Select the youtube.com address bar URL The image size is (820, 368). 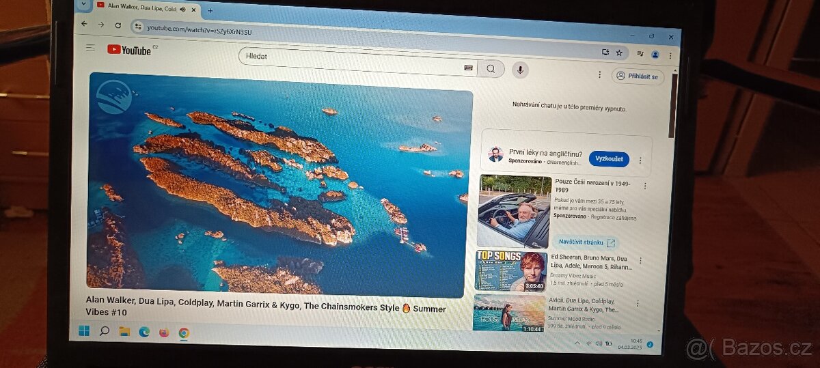click(x=199, y=31)
